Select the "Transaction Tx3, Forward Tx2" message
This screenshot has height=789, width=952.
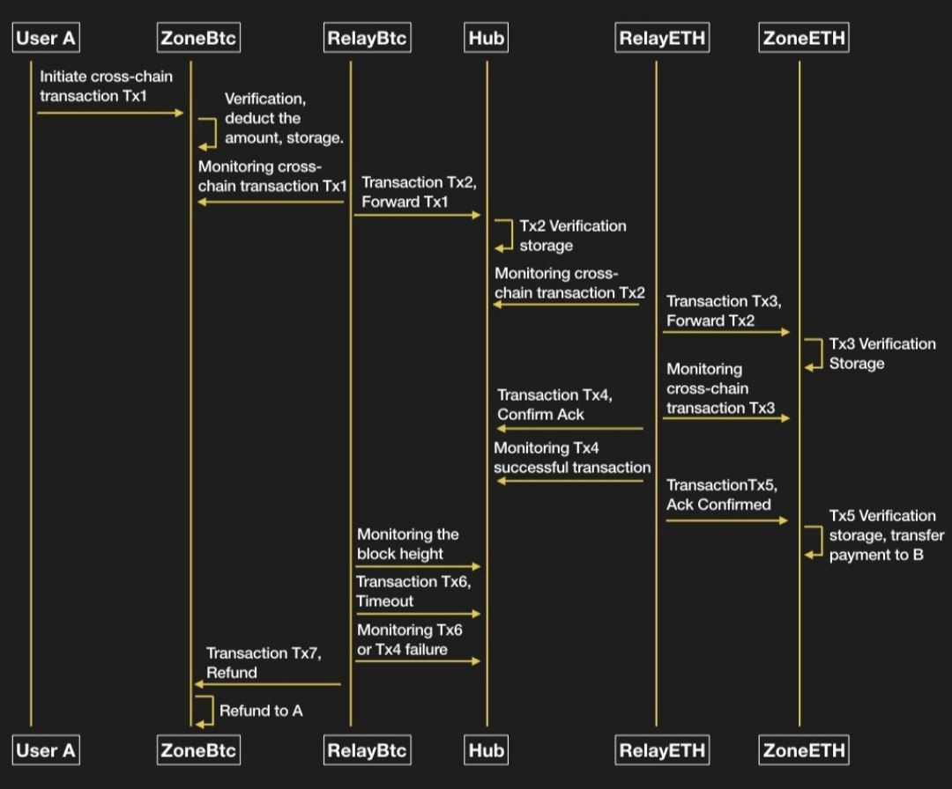(x=724, y=310)
